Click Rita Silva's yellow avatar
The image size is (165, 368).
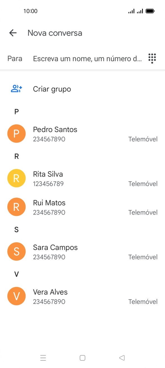coord(16,178)
